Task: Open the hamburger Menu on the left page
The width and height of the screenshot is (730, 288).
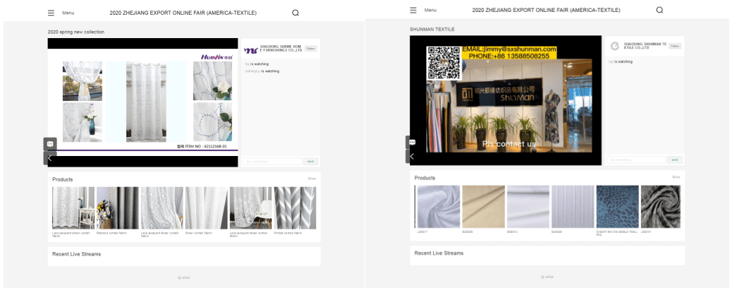Action: 51,13
